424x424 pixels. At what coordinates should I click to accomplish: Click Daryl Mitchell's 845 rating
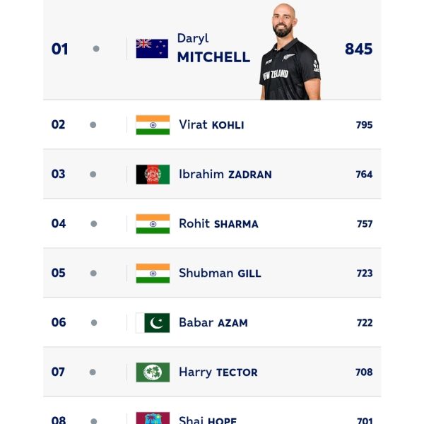tap(358, 49)
